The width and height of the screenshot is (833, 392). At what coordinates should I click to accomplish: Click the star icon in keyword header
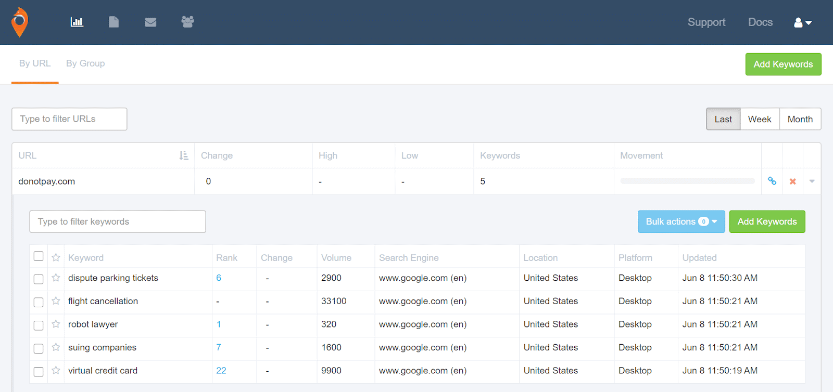pyautogui.click(x=56, y=257)
